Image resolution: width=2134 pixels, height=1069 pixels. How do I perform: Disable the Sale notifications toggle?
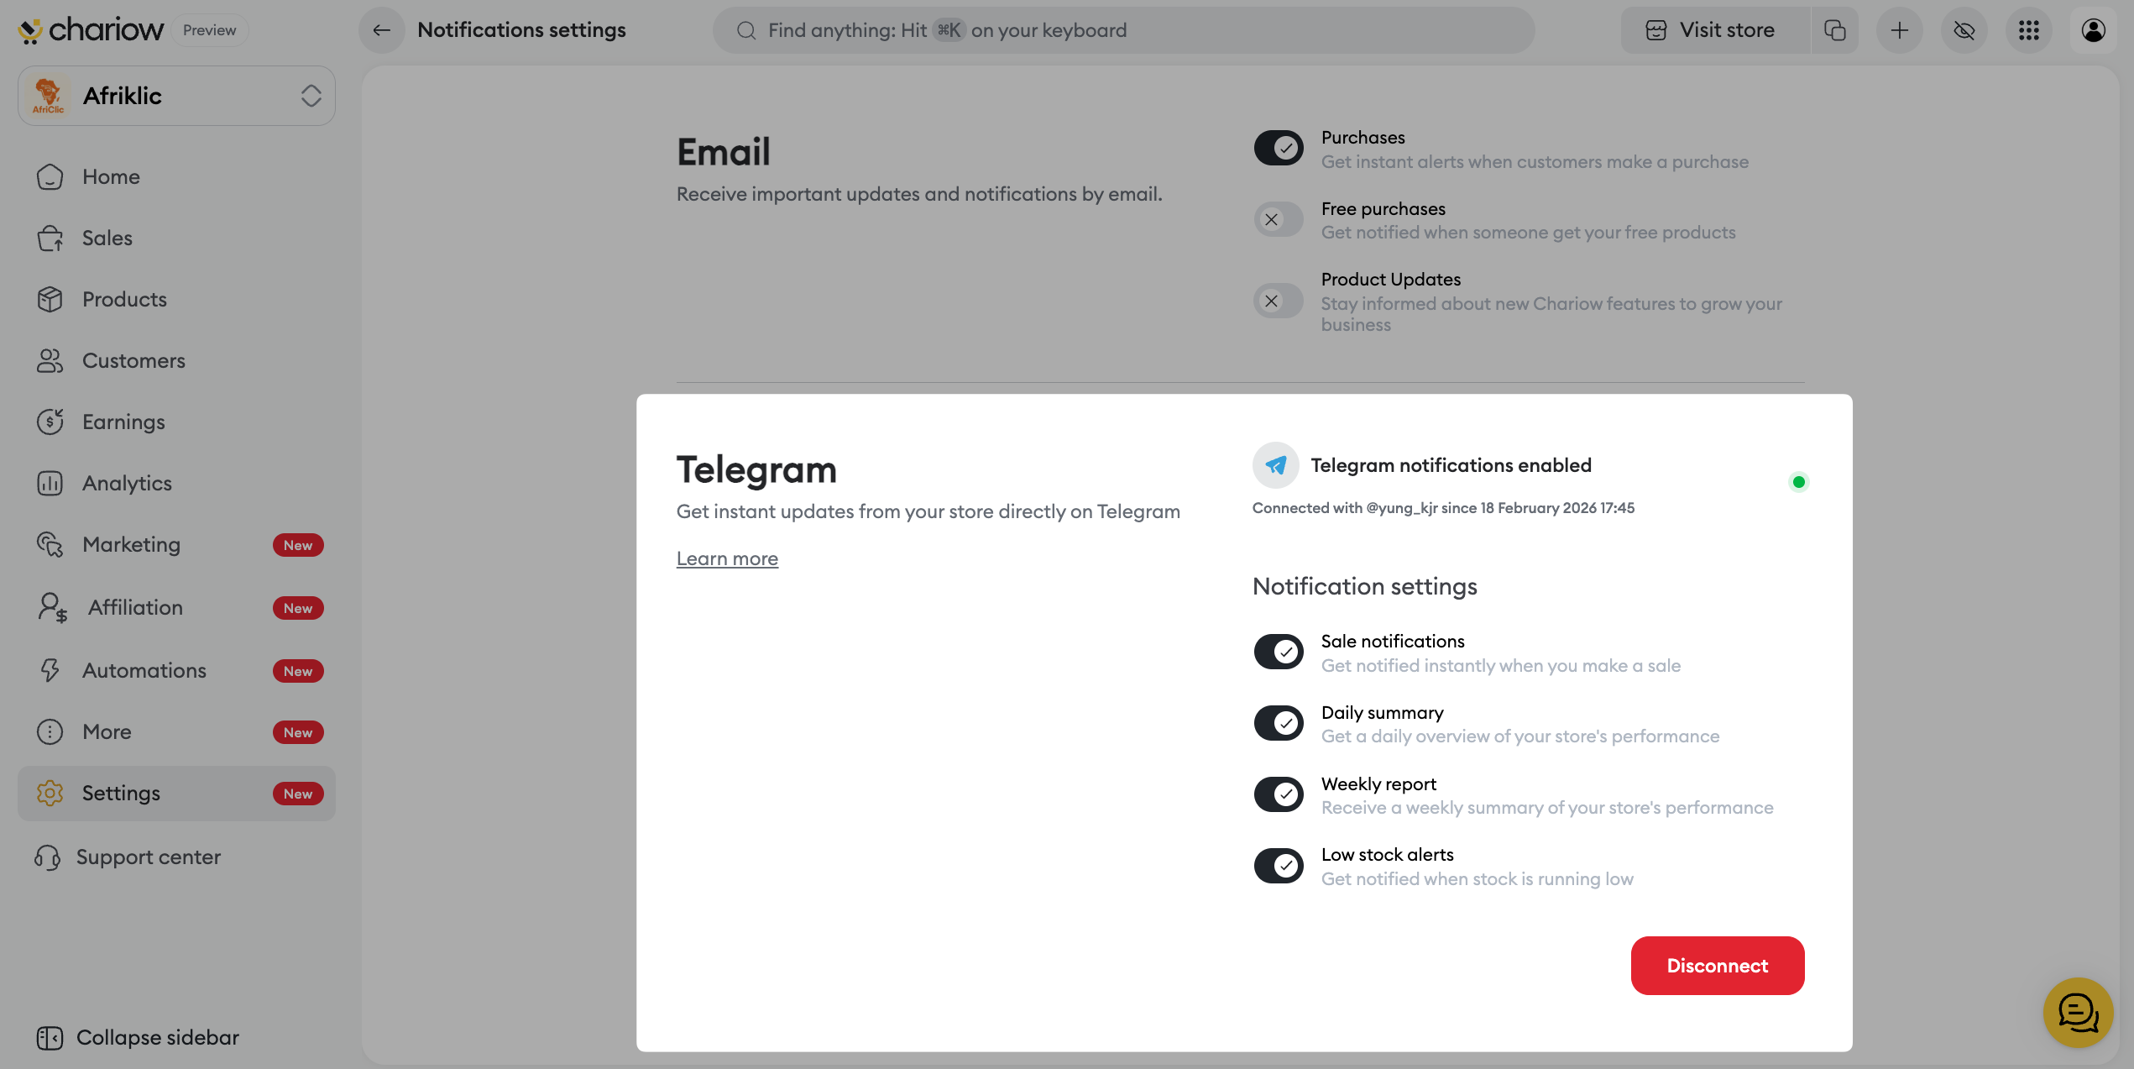(x=1279, y=652)
